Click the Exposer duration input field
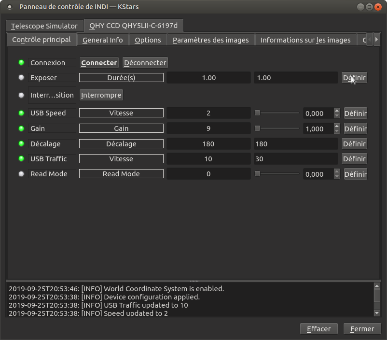This screenshot has height=340, width=387. (296, 78)
